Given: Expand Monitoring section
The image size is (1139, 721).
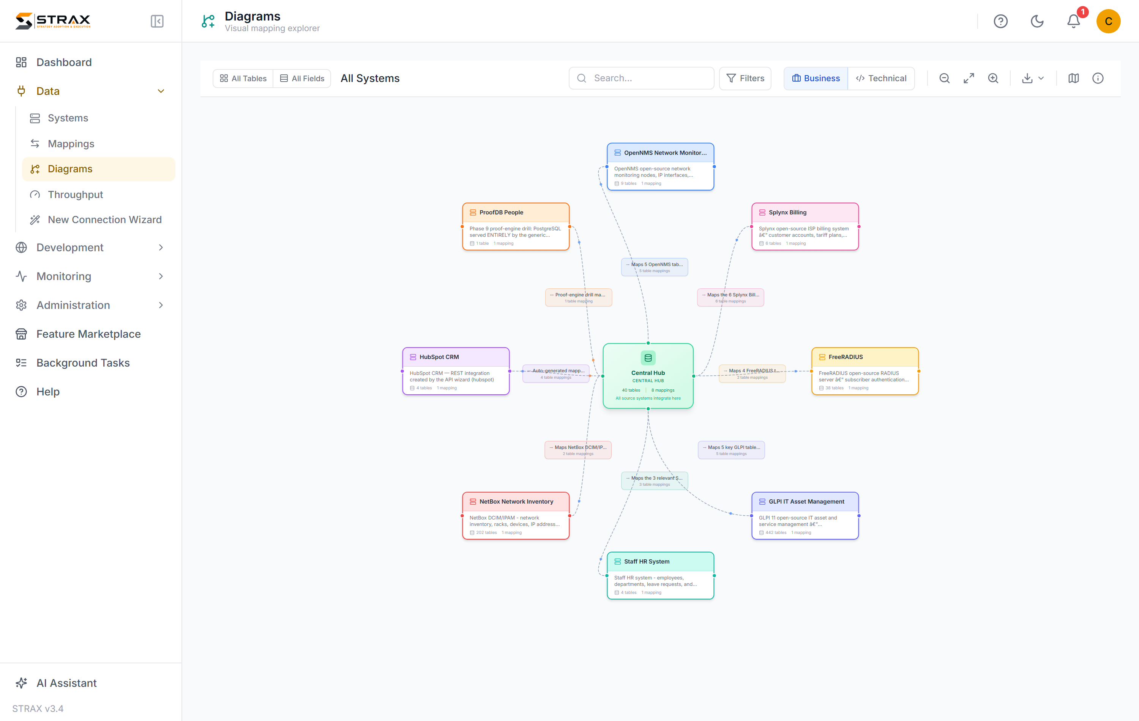Looking at the screenshot, I should click(x=91, y=277).
